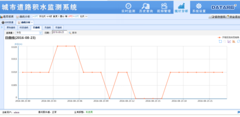Focus the date field showing 2016-08-23
This screenshot has width=240, height=117.
(x=59, y=32)
